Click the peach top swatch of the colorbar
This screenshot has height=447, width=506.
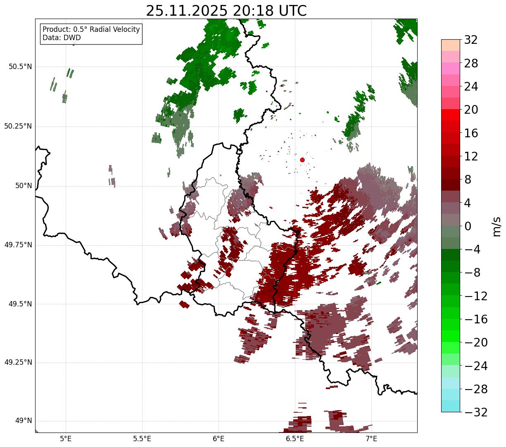point(451,45)
